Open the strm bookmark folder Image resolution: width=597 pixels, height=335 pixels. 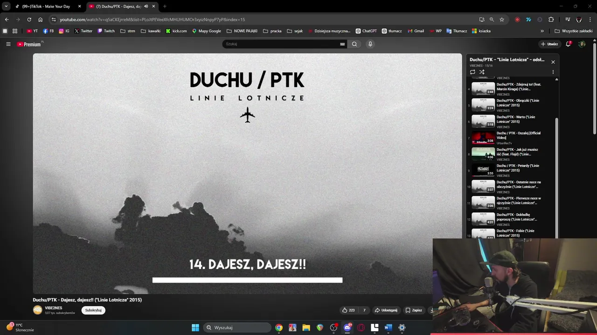[x=128, y=31]
